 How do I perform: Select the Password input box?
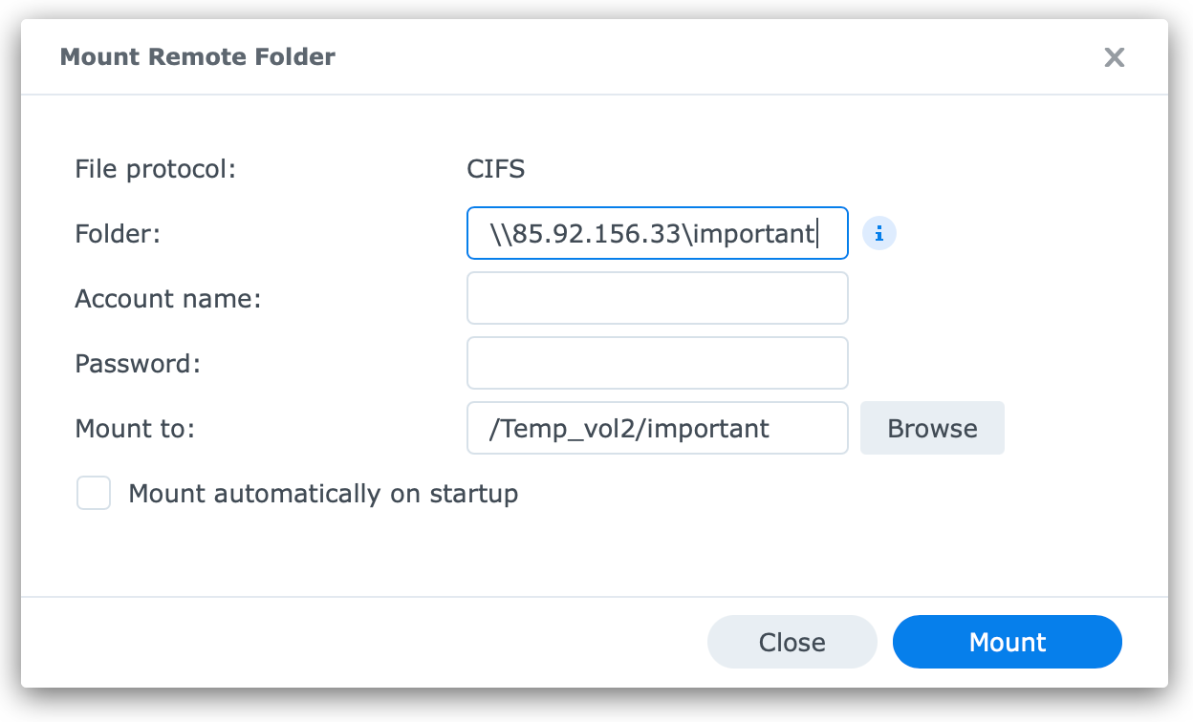pos(658,363)
